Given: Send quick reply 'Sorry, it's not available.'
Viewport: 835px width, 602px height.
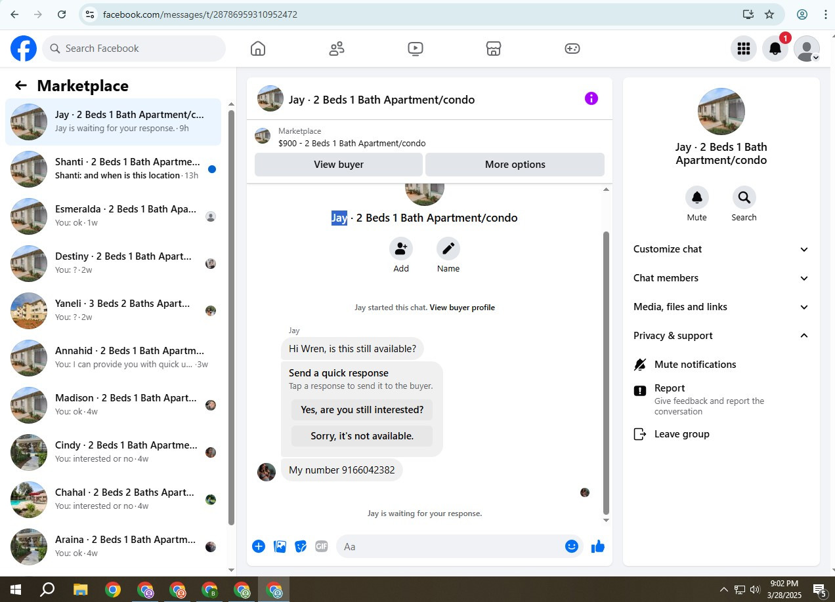Looking at the screenshot, I should [362, 436].
